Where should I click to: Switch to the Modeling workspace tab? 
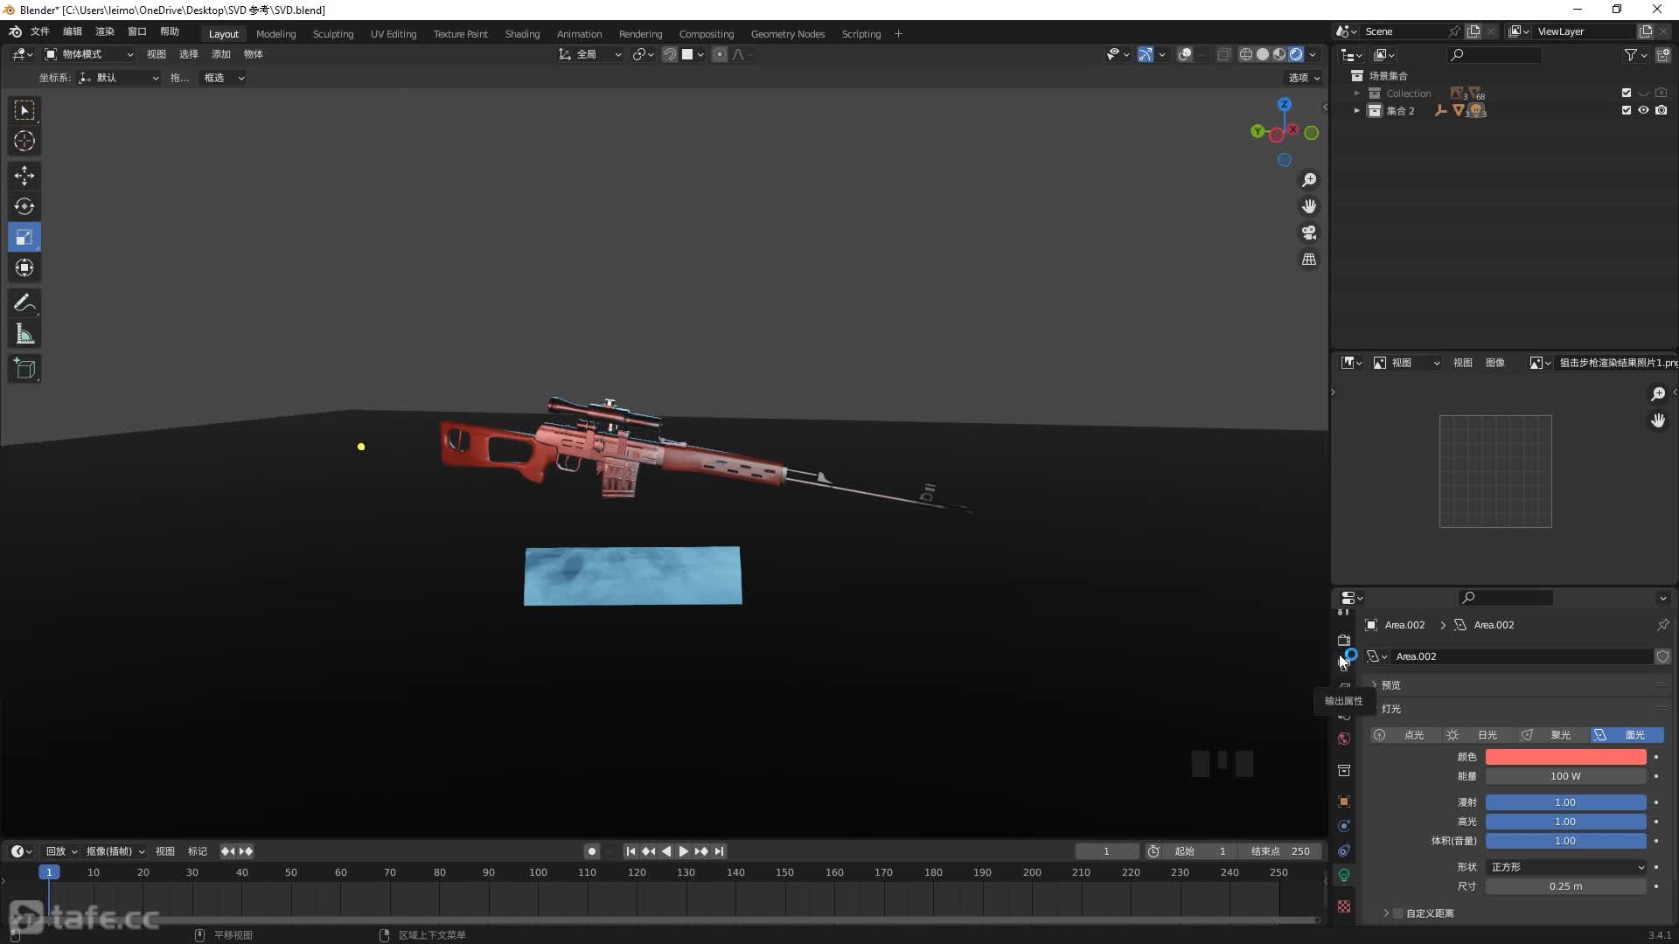(276, 34)
